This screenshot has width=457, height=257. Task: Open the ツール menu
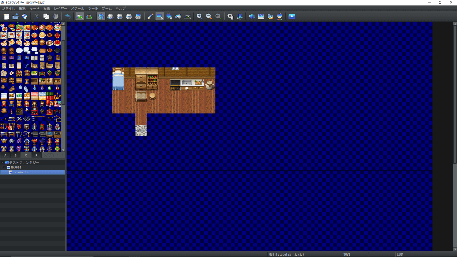(x=93, y=8)
